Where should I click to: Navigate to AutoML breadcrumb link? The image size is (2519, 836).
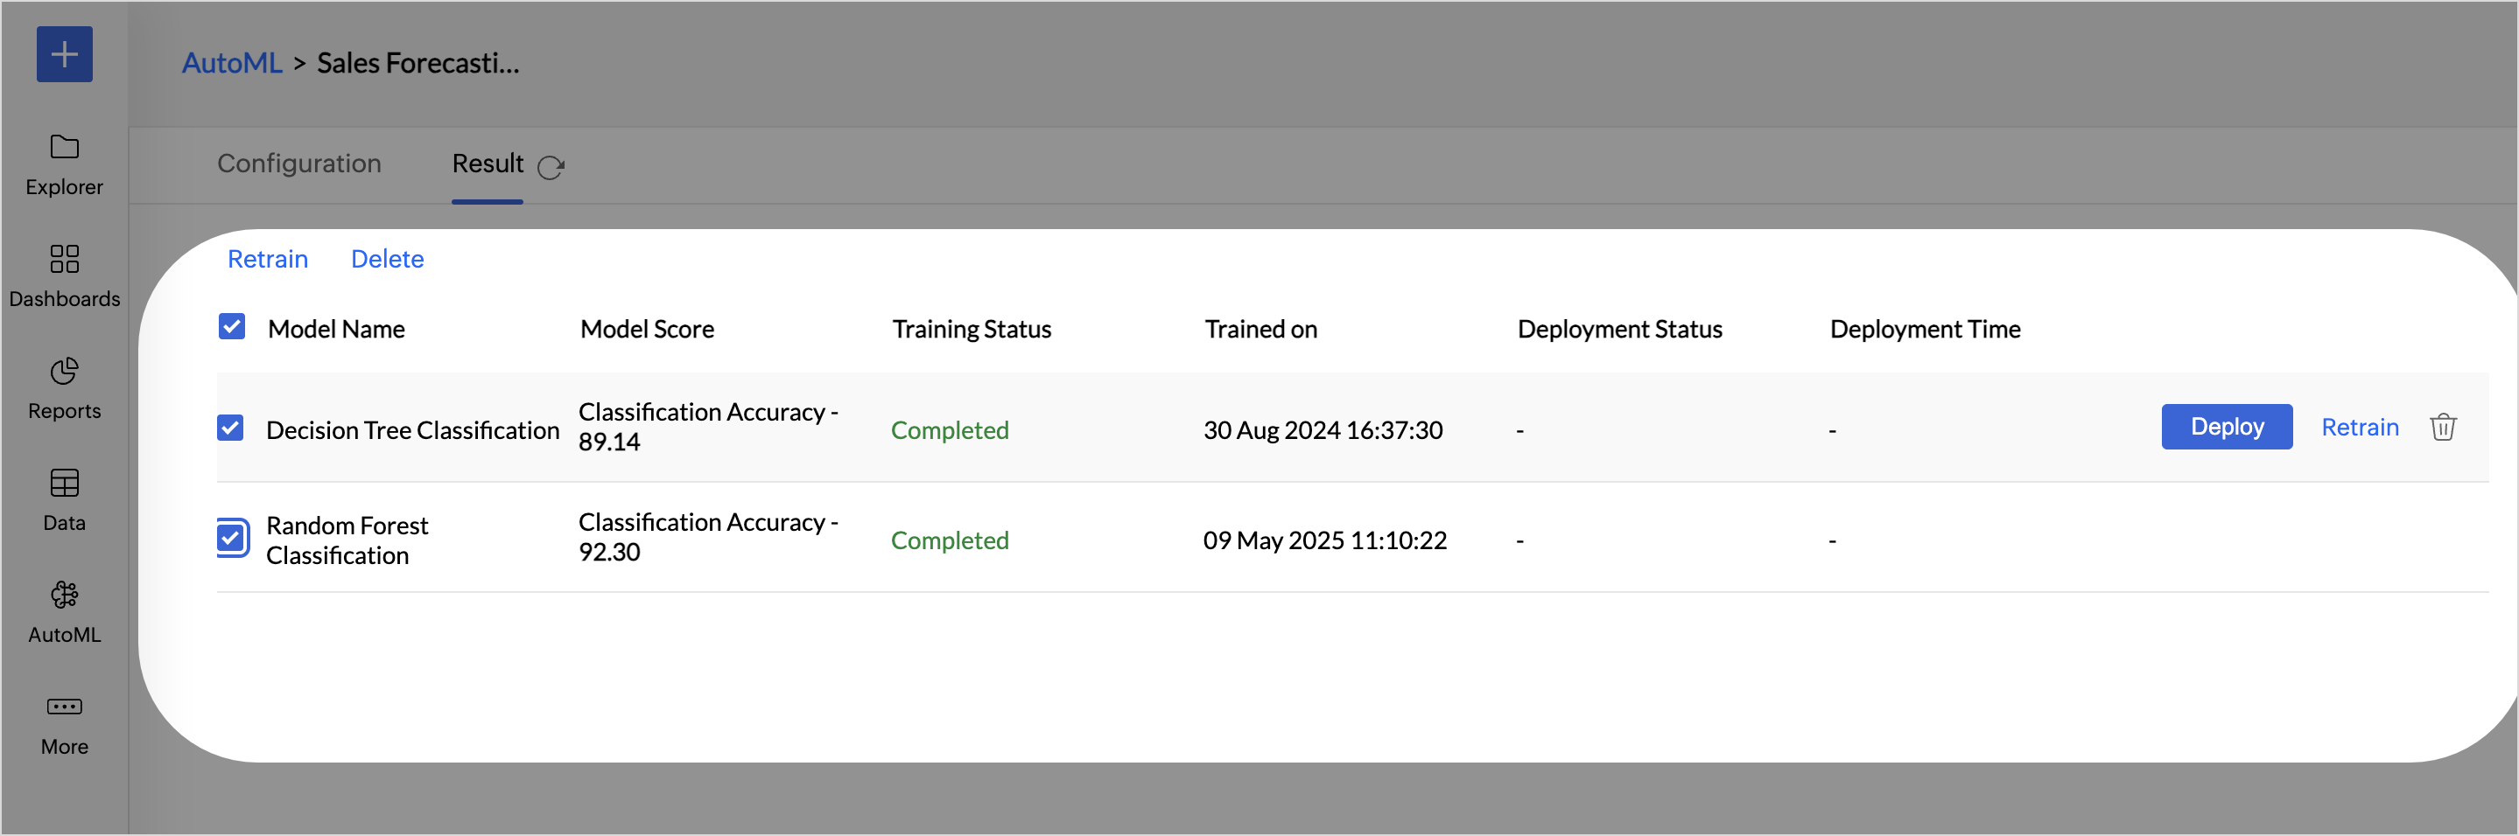pos(232,62)
